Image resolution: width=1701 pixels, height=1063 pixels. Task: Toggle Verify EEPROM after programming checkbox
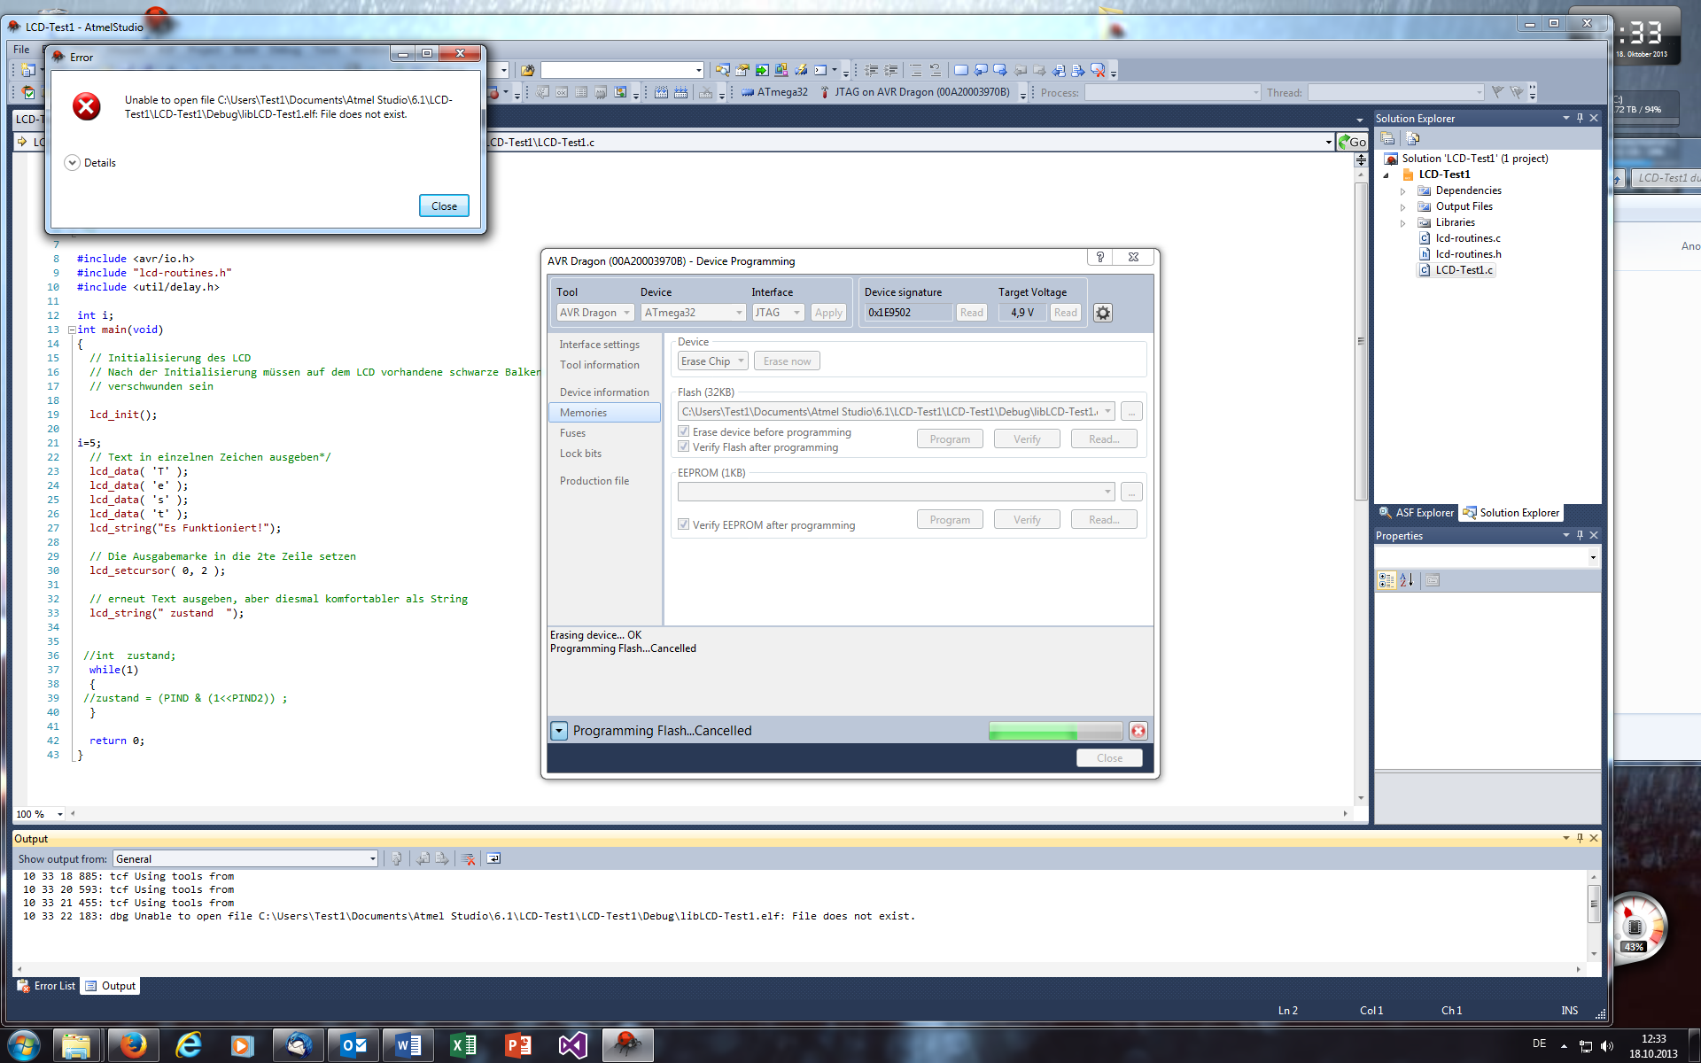tap(683, 524)
